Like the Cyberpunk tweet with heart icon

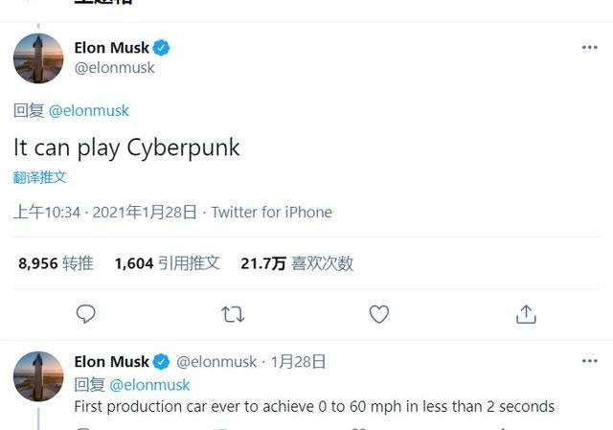[379, 314]
